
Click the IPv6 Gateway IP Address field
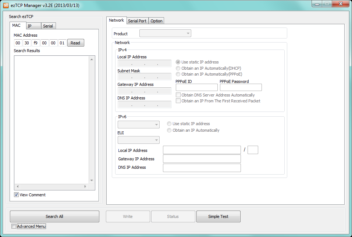pos(202,158)
